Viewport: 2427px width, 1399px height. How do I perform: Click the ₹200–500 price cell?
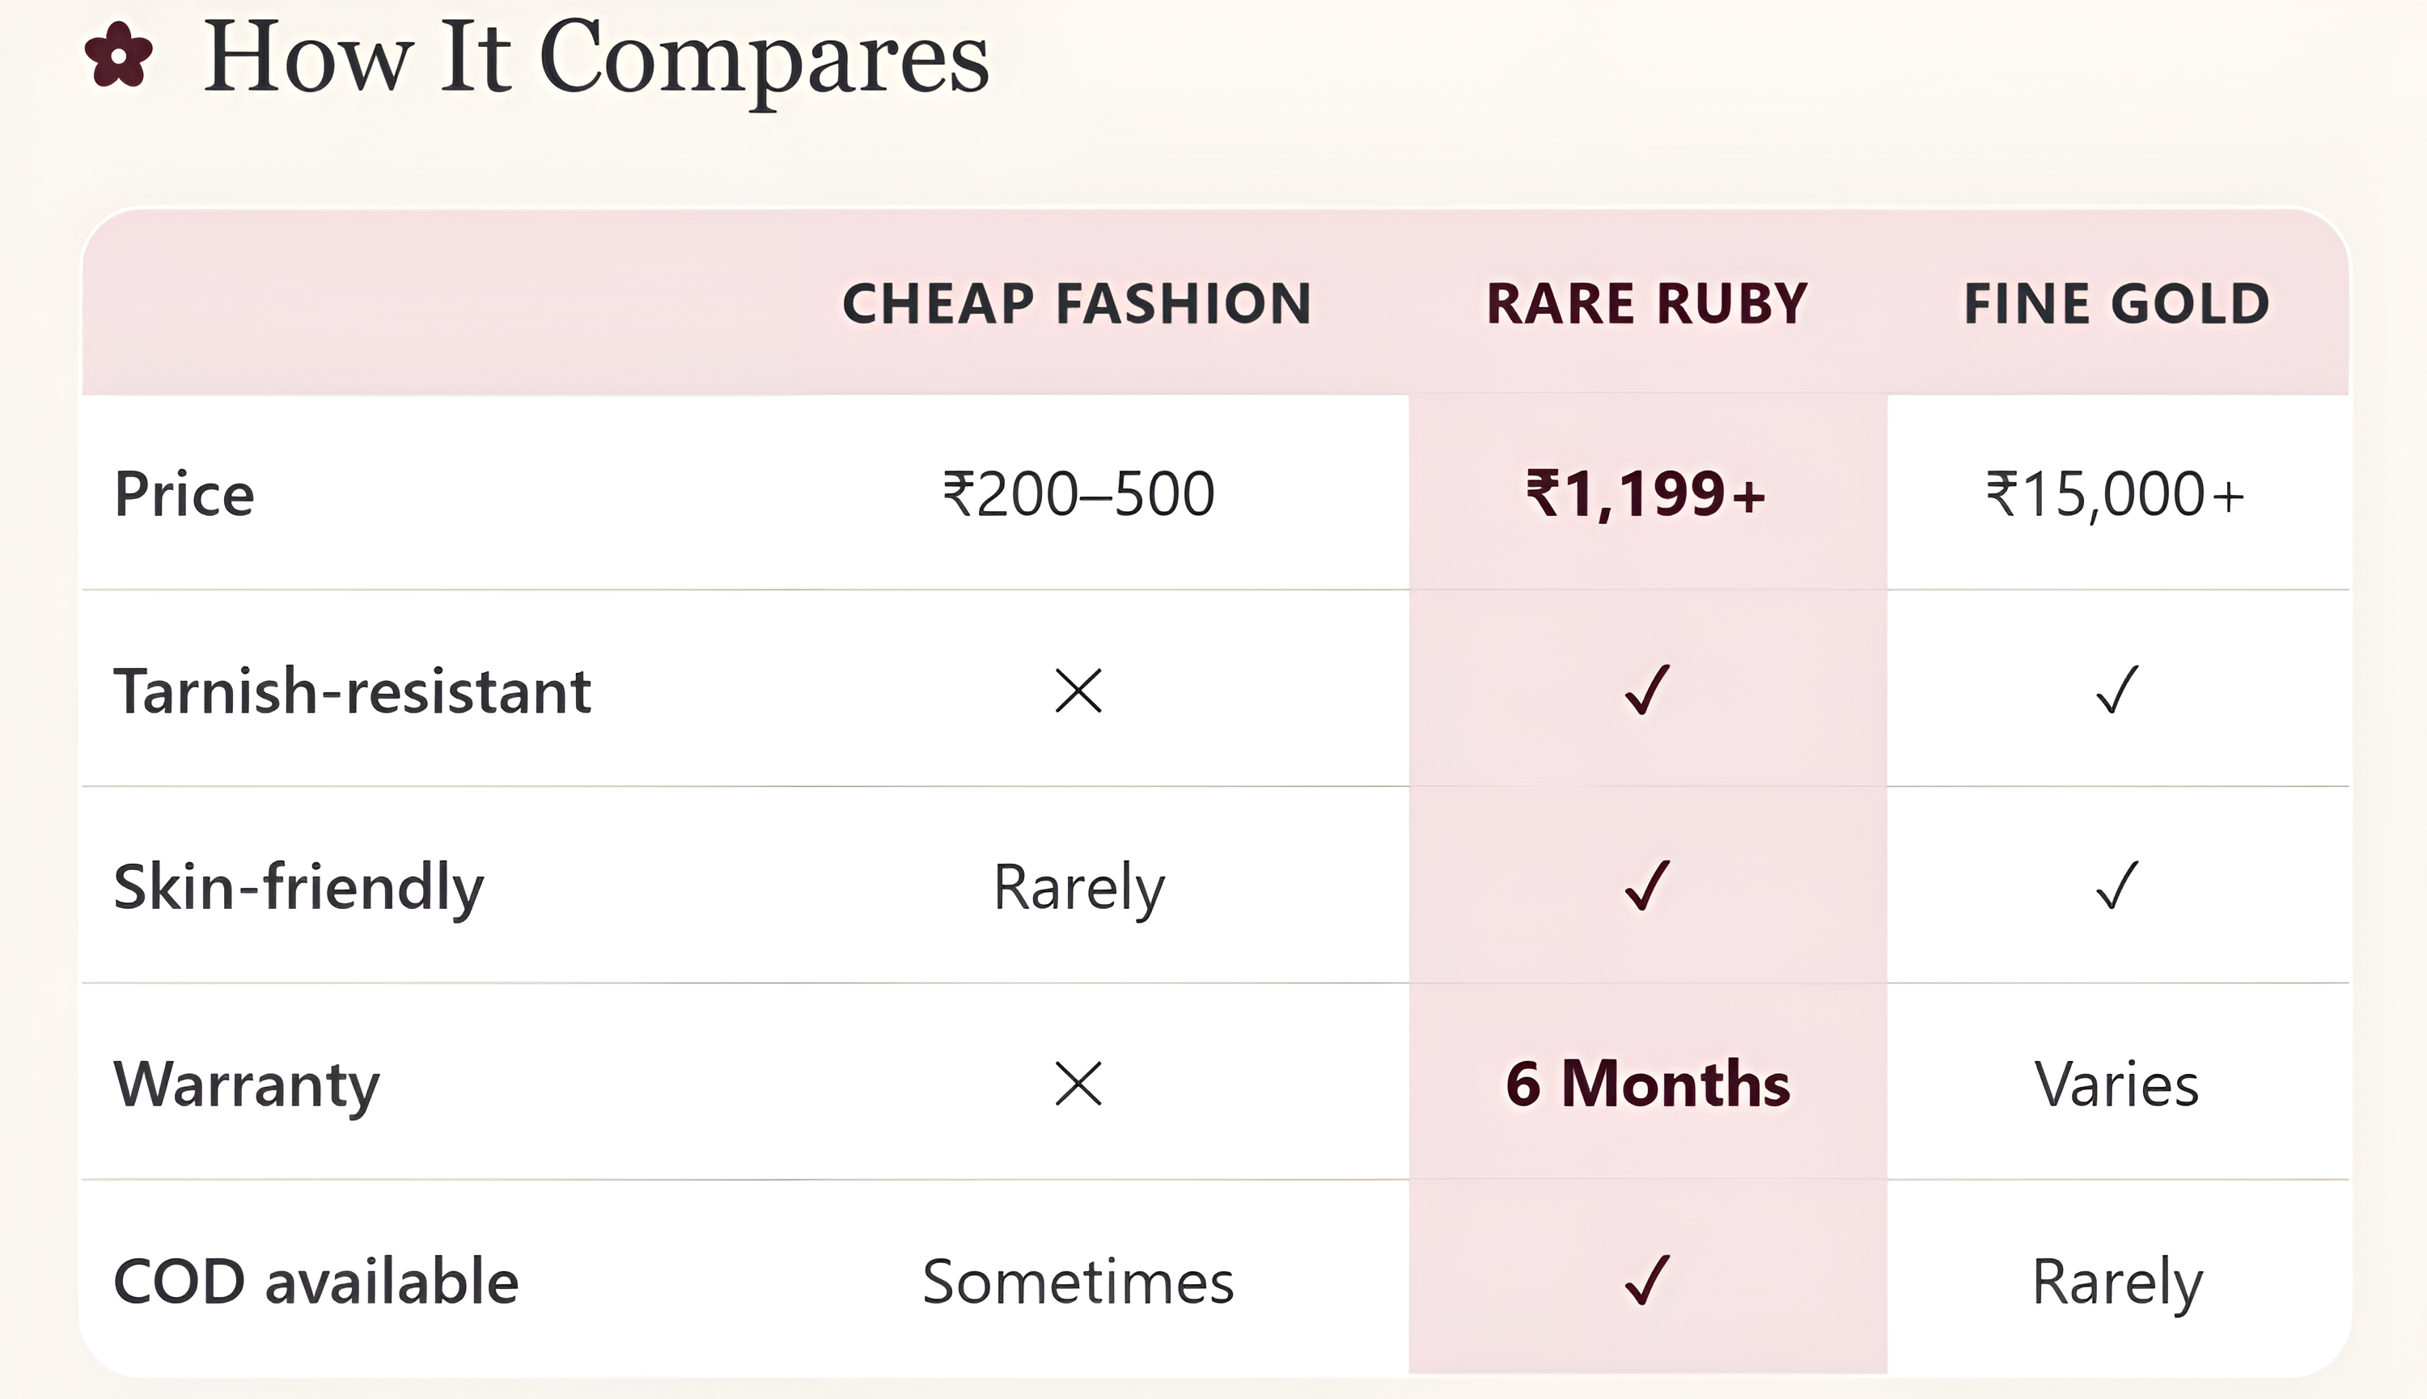coord(1078,495)
